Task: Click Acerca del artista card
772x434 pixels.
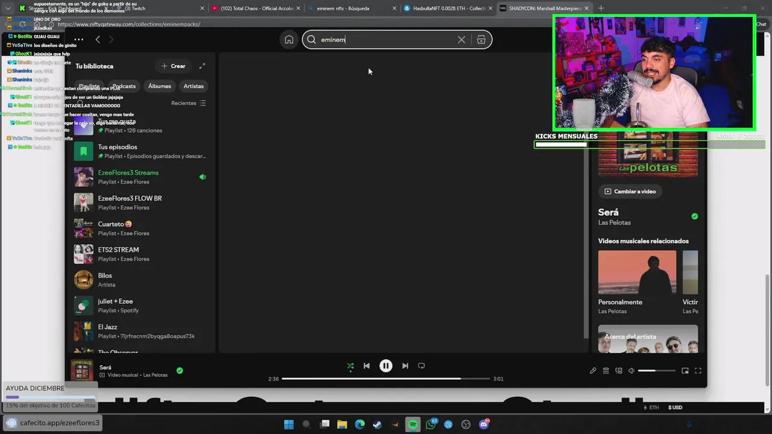Action: click(x=648, y=339)
